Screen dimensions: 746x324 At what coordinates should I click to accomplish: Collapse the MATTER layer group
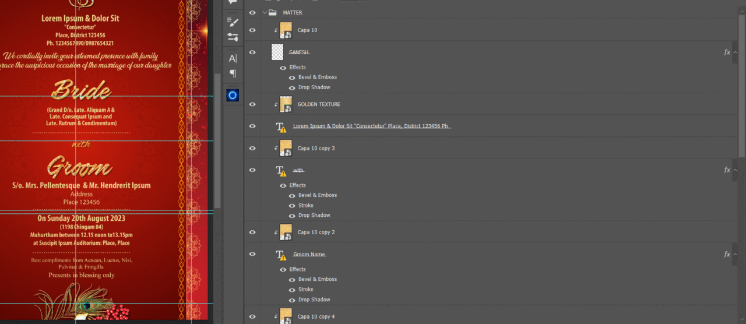(x=265, y=12)
